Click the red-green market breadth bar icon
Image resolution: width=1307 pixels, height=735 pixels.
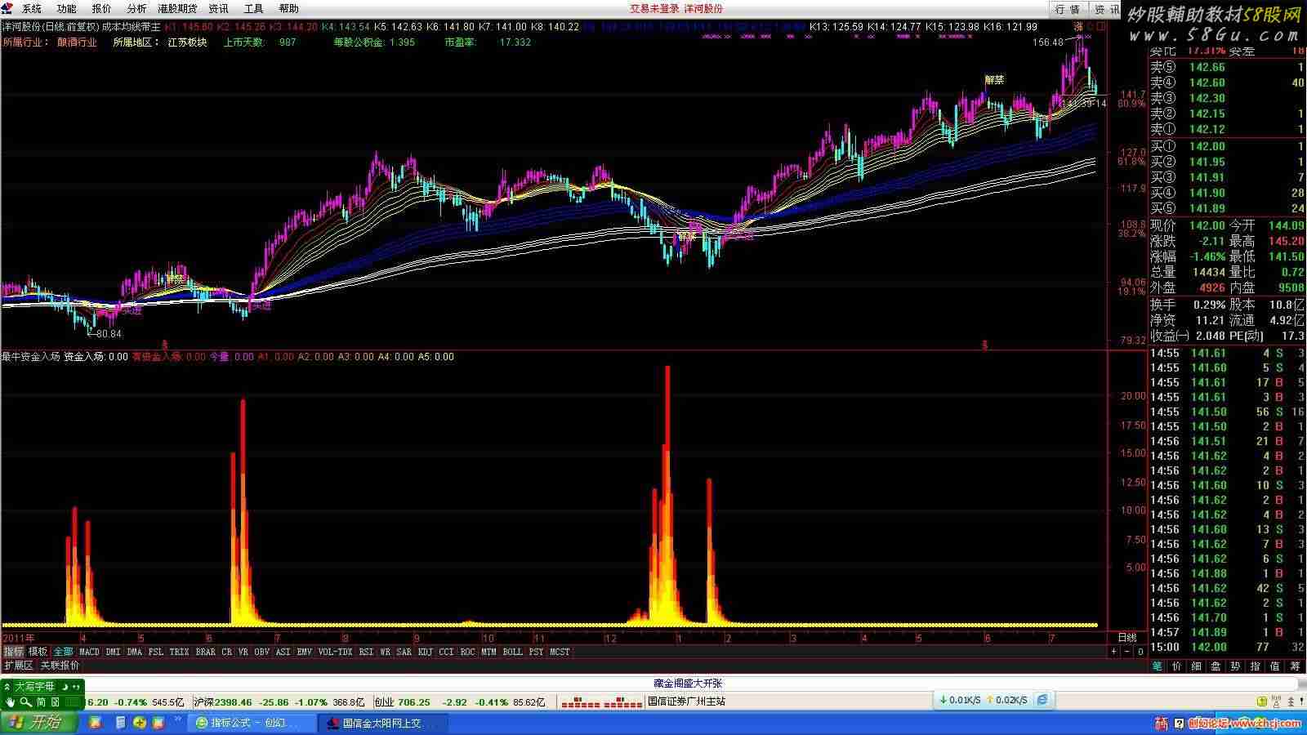tap(602, 702)
